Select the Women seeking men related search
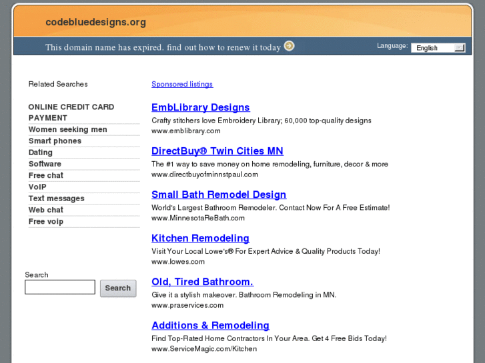The width and height of the screenshot is (485, 363). coord(68,129)
